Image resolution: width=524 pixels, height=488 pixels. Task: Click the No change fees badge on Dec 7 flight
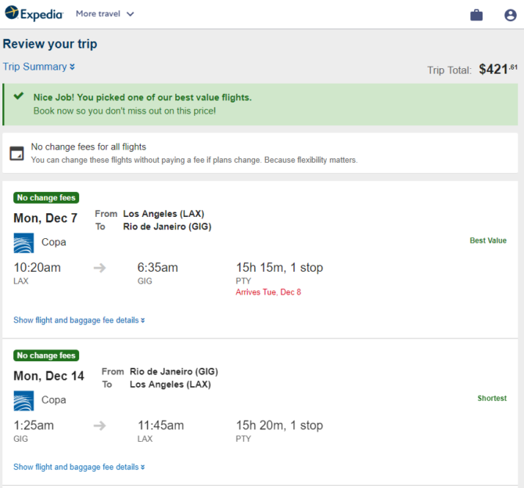pyautogui.click(x=46, y=198)
